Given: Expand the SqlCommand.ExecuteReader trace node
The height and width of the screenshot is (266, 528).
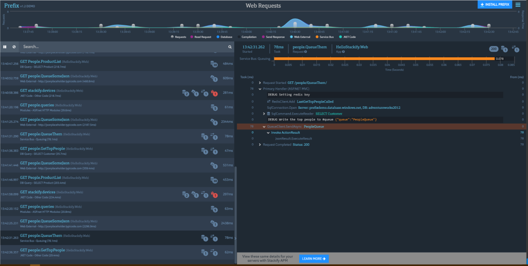Looking at the screenshot, I should 264,114.
